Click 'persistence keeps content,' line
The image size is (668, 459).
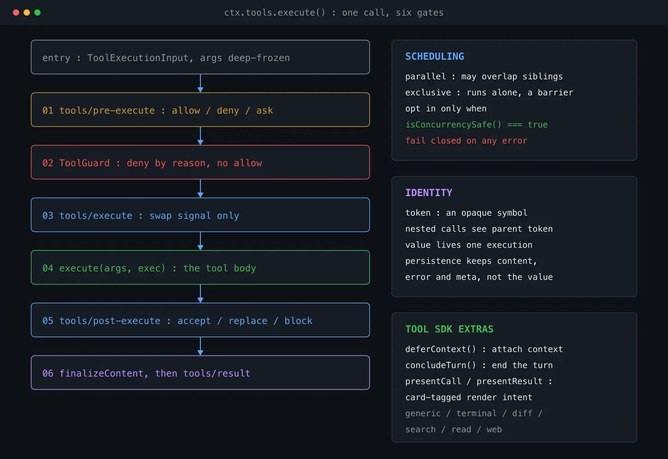point(471,261)
